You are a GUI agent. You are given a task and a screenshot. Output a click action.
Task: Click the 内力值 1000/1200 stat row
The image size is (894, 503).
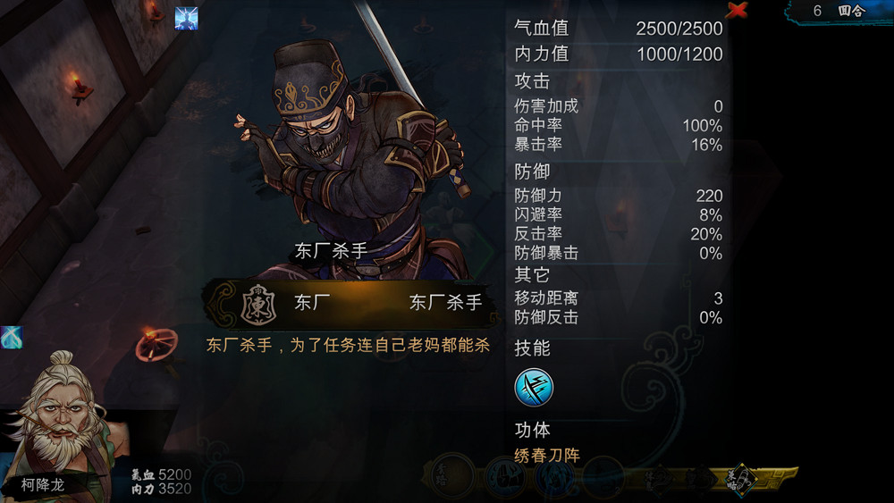click(x=618, y=54)
